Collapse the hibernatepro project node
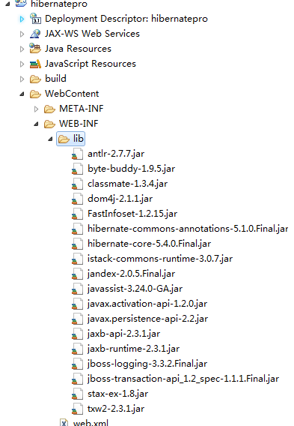This screenshot has width=294, height=426. 8,4
